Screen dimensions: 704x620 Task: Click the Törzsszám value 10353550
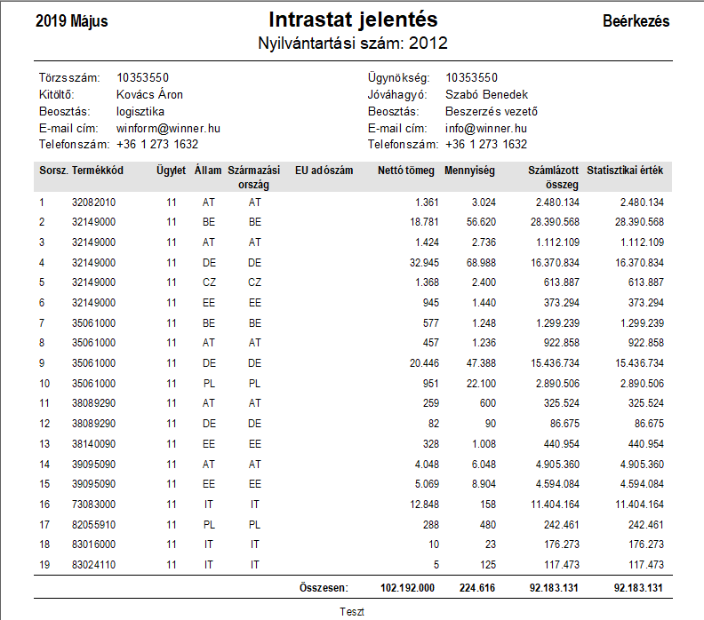point(142,77)
